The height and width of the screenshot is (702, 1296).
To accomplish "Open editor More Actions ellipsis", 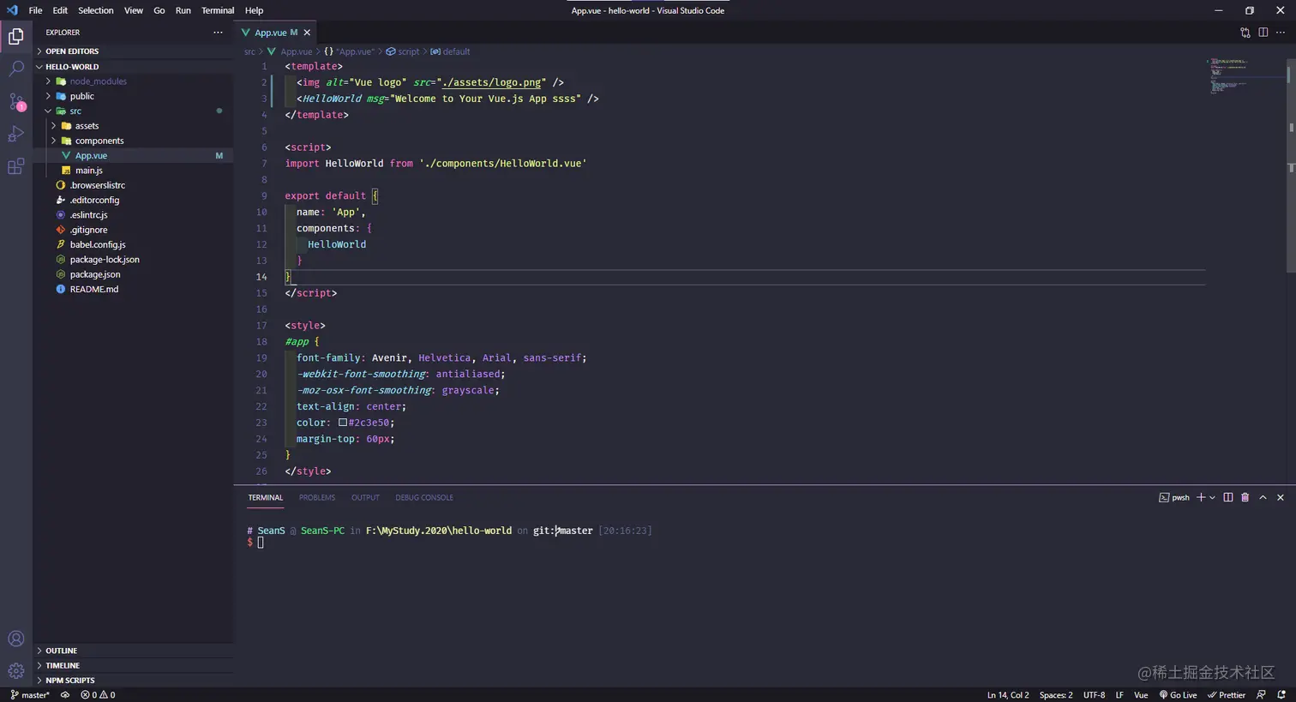I will click(1281, 33).
